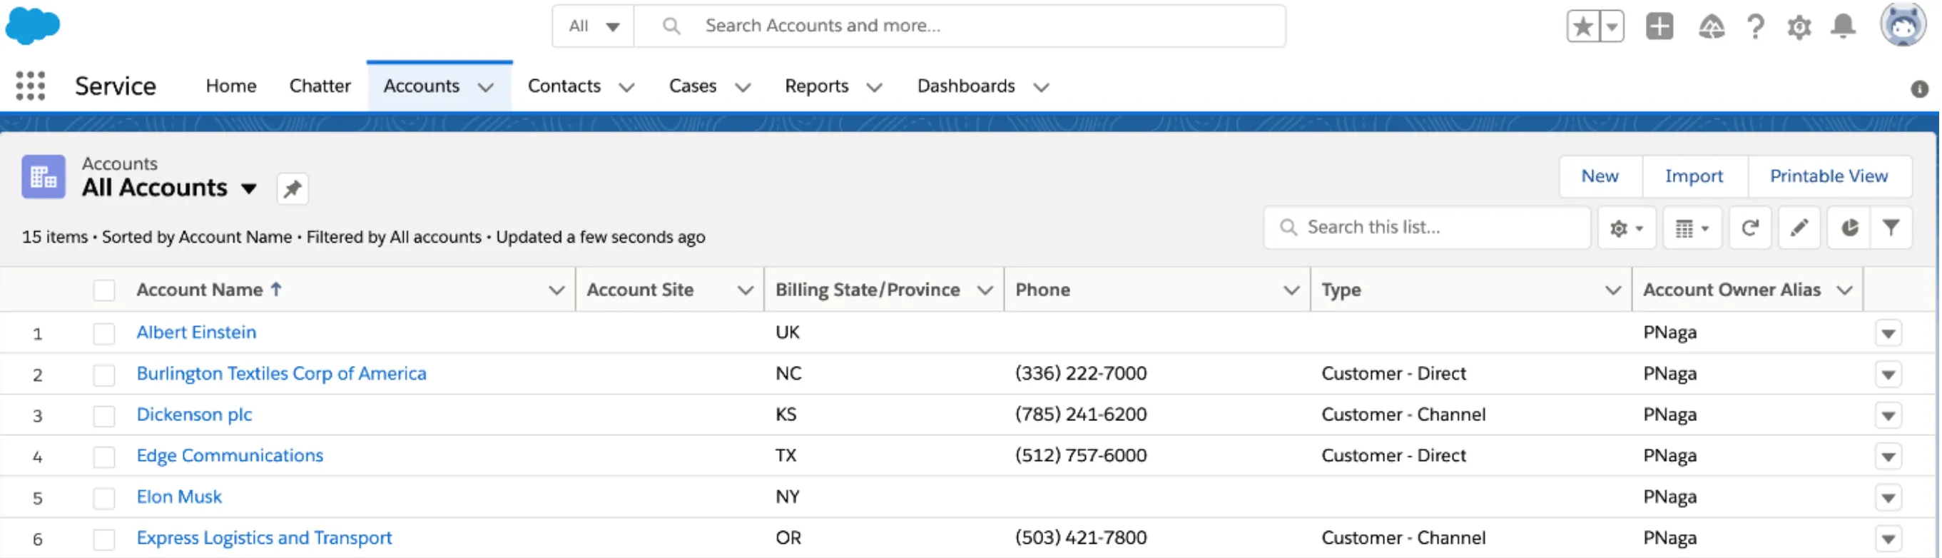Click the New account button
The image size is (1942, 558).
click(1600, 176)
